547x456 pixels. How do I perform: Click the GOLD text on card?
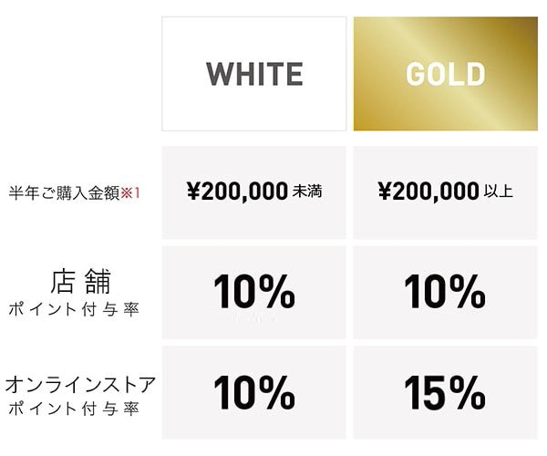click(446, 74)
